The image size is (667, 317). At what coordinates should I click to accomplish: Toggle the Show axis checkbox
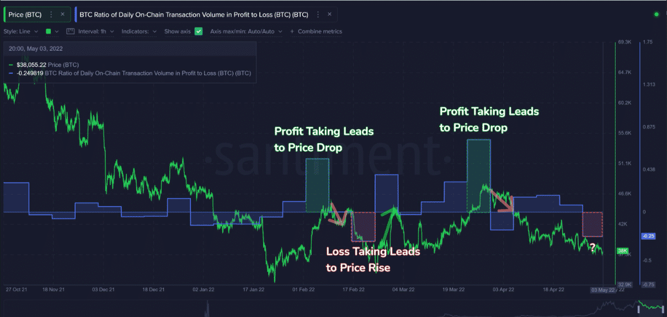[x=199, y=31]
